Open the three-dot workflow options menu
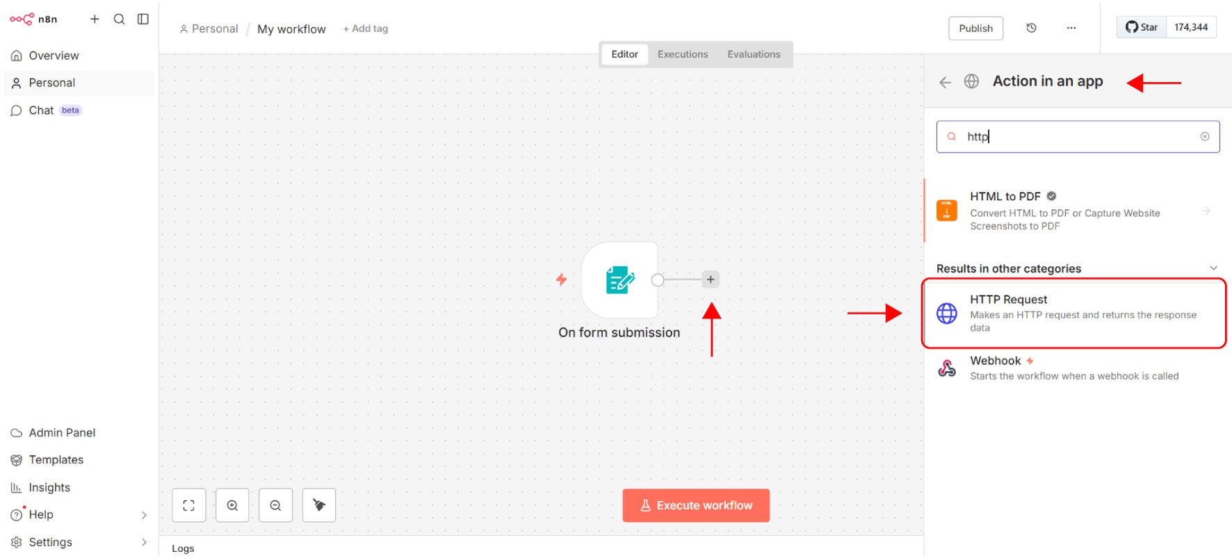 (1071, 28)
